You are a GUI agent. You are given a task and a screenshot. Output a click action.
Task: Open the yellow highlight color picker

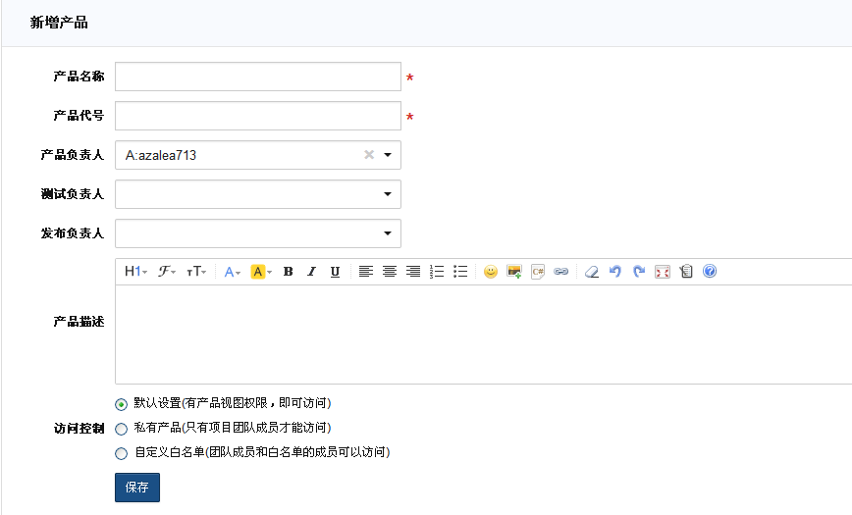tap(261, 271)
